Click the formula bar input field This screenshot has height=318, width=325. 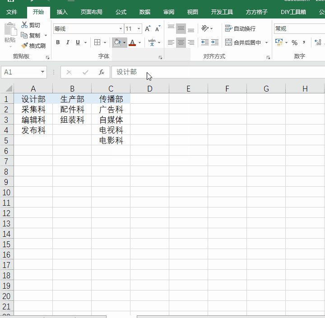[218, 72]
